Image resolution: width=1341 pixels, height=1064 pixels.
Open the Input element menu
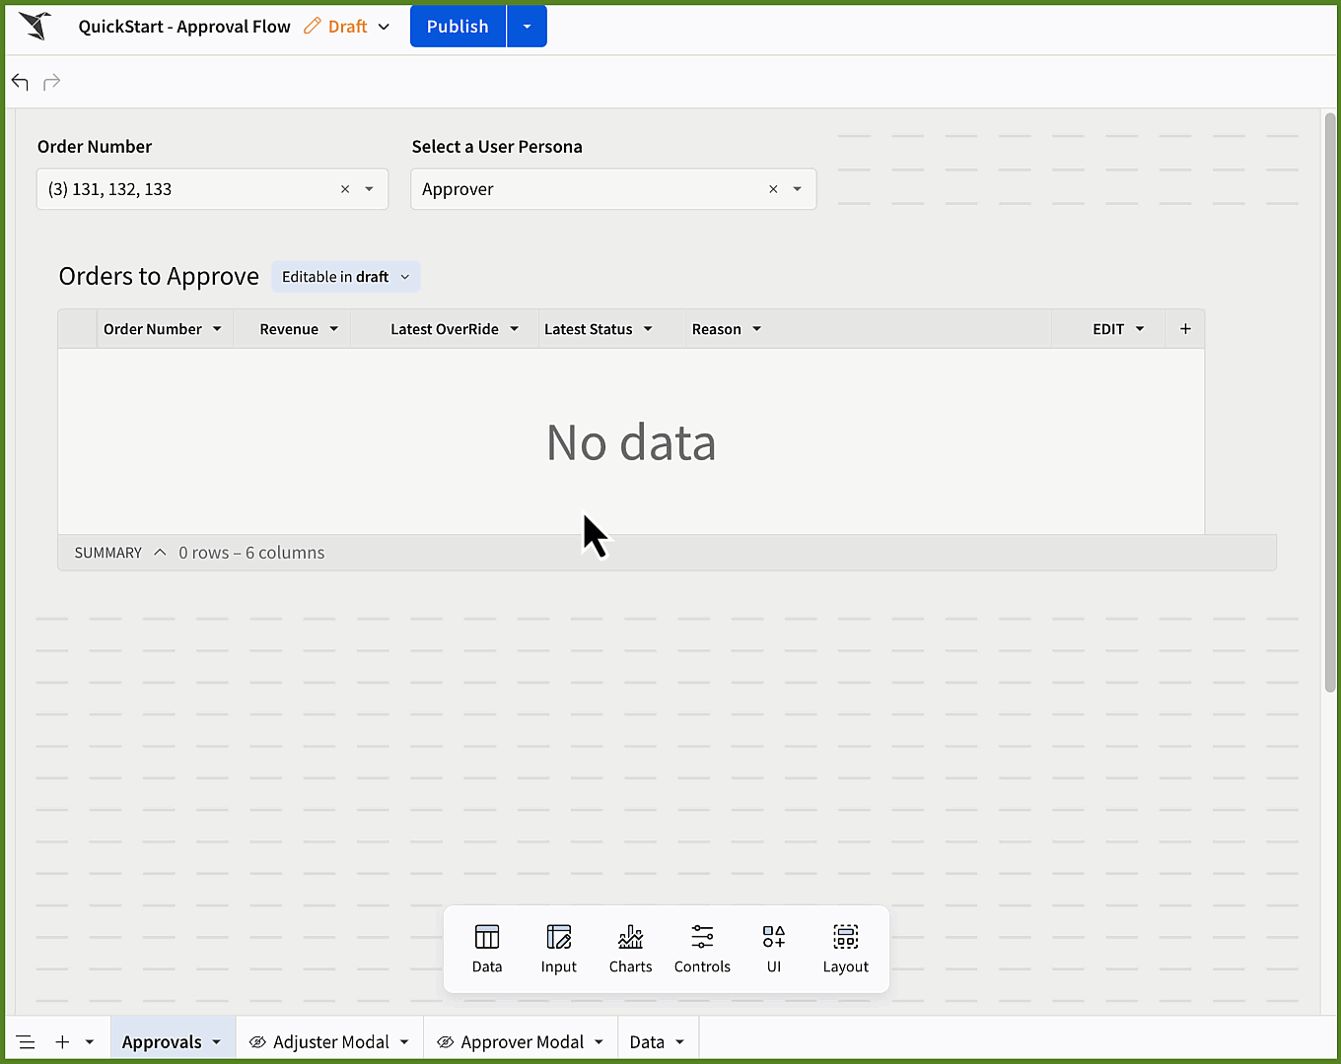coord(558,949)
